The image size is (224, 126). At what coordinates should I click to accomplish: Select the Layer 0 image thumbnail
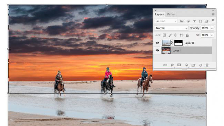[166, 43]
